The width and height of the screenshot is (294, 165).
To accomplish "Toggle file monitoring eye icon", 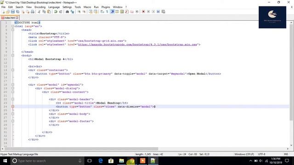I will [137, 11].
